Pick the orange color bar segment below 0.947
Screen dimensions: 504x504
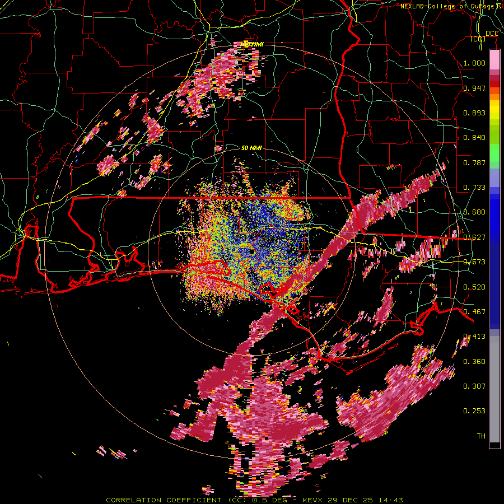(x=494, y=97)
